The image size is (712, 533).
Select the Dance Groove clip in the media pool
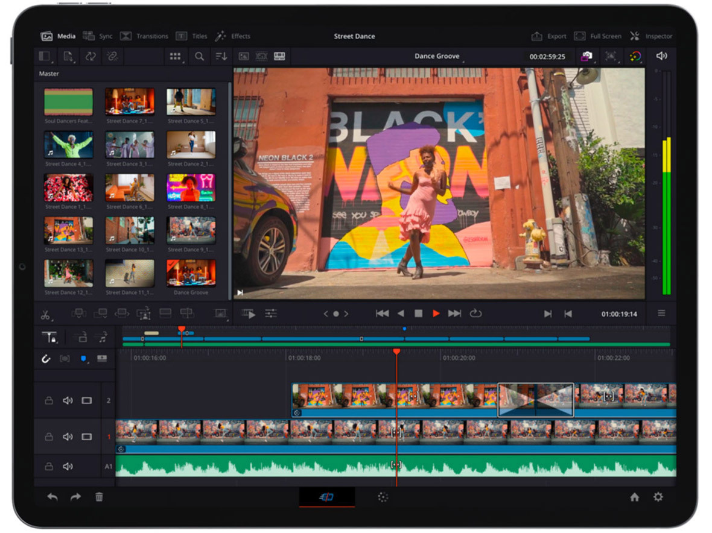191,274
